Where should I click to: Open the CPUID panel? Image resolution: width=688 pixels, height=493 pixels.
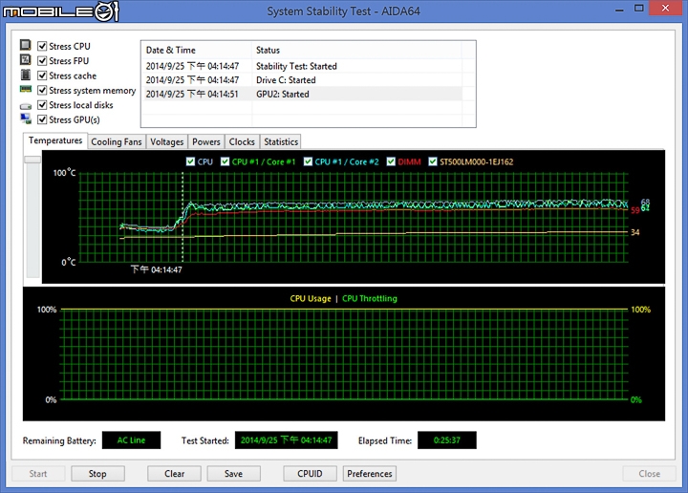point(310,474)
